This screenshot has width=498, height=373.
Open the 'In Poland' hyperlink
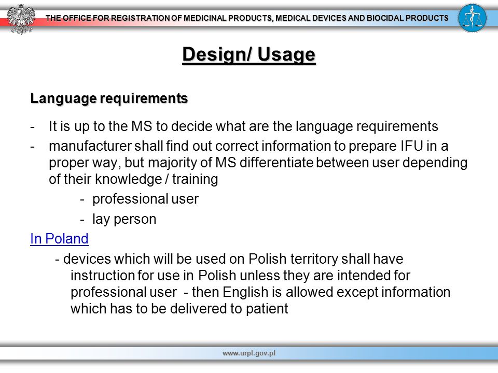pyautogui.click(x=59, y=239)
